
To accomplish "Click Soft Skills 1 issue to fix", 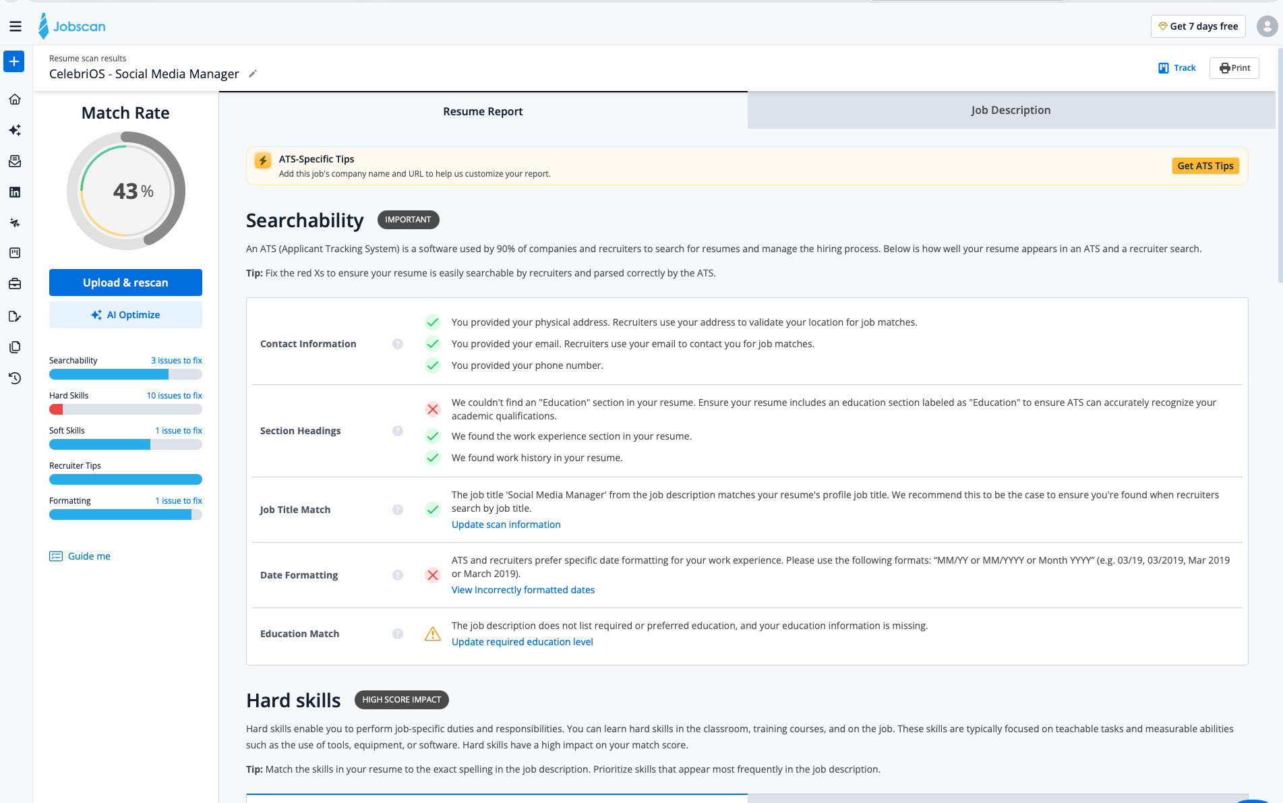I will point(179,431).
